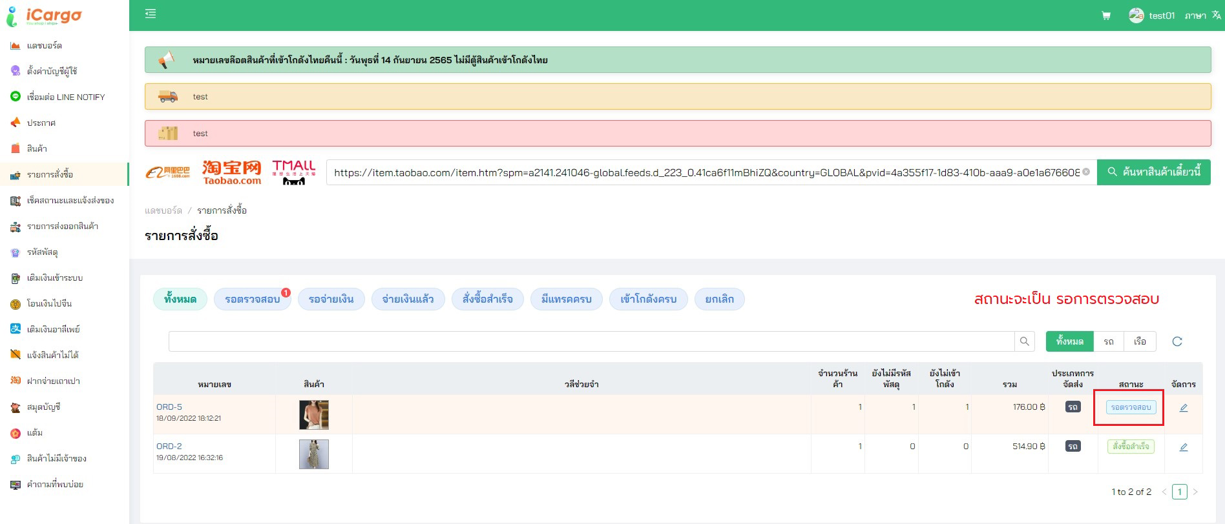Image resolution: width=1225 pixels, height=524 pixels.
Task: Click the สั่งซื้อสำเร็จ status badge on ORD-2
Action: 1131,447
